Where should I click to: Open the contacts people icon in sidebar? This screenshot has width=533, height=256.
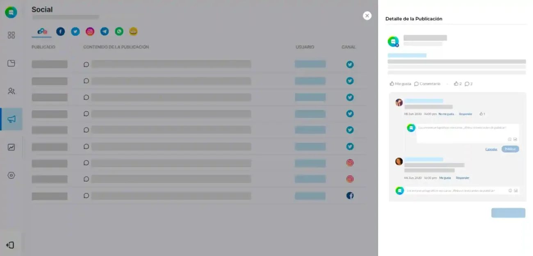11,91
